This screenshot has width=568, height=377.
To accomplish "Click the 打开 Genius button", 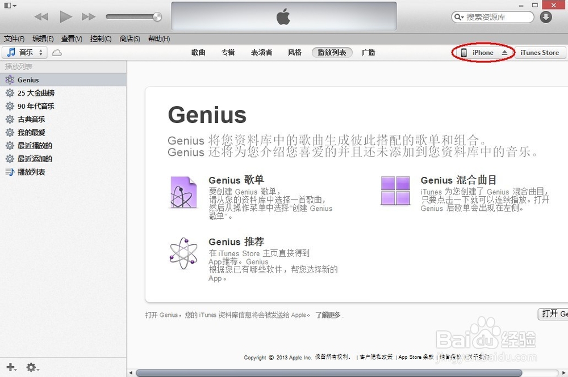I will pyautogui.click(x=554, y=314).
